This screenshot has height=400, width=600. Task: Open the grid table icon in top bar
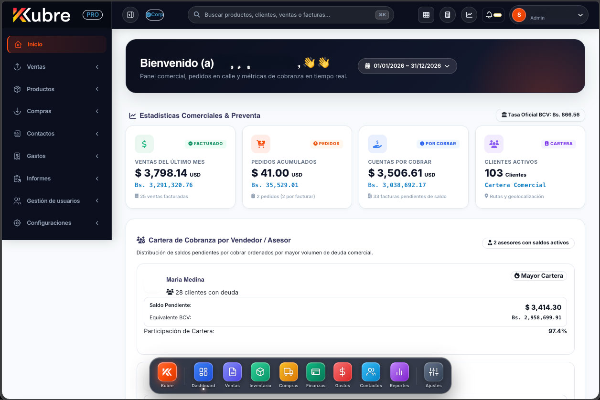click(426, 15)
